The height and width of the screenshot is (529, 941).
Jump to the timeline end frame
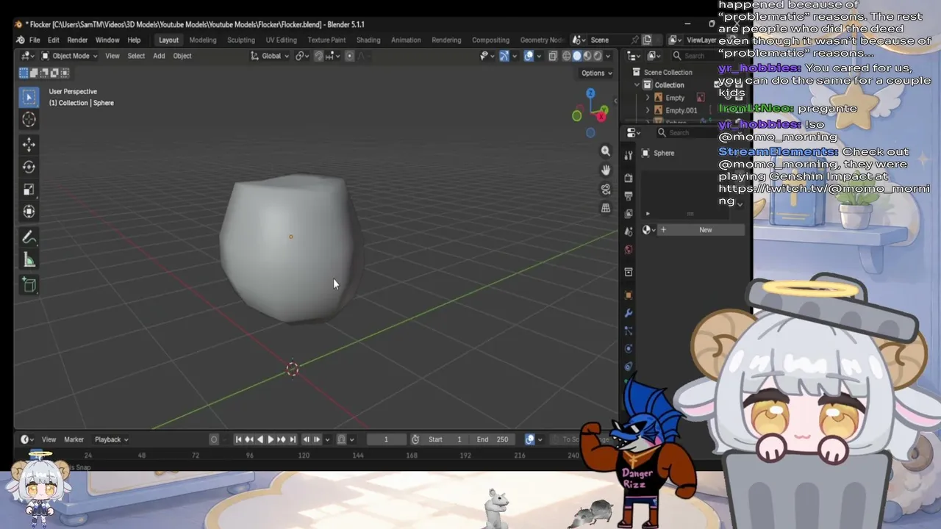click(x=293, y=439)
